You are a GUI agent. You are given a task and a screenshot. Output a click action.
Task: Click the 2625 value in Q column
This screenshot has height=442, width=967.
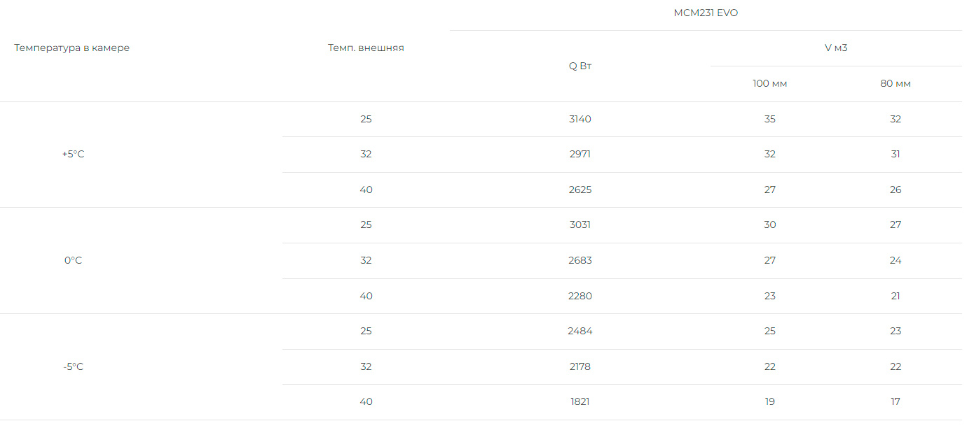point(580,190)
